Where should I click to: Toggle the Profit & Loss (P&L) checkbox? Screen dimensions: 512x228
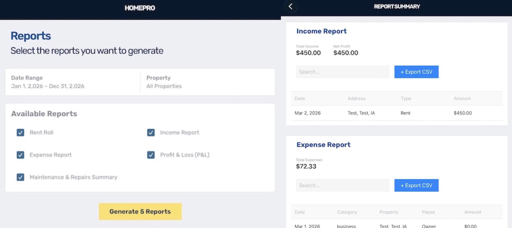click(150, 155)
